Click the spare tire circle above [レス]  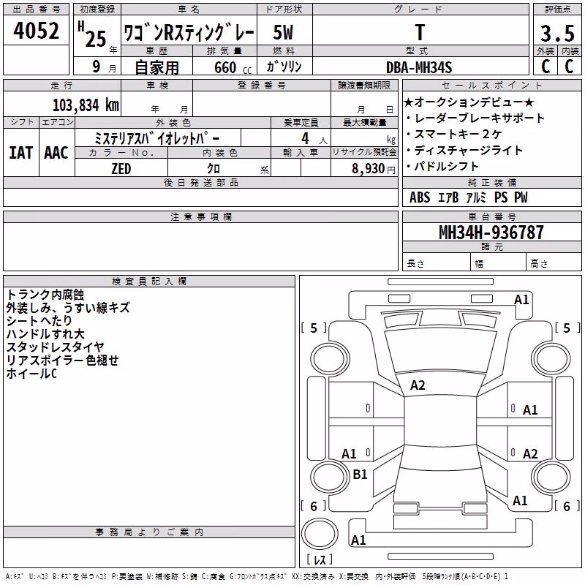[x=320, y=534]
